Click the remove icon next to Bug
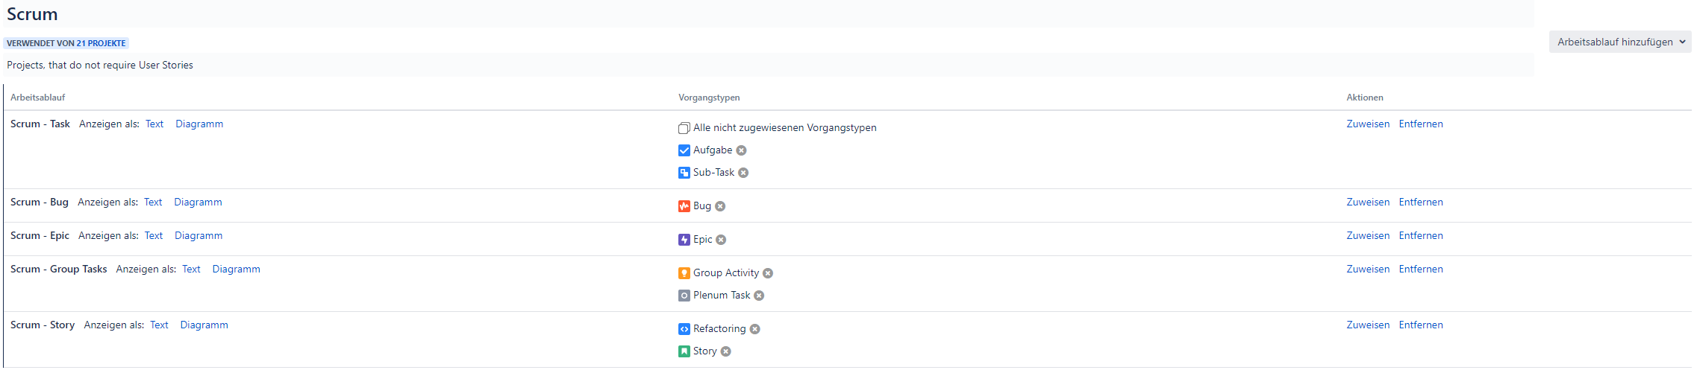Viewport: 1697px width, 370px height. [720, 206]
